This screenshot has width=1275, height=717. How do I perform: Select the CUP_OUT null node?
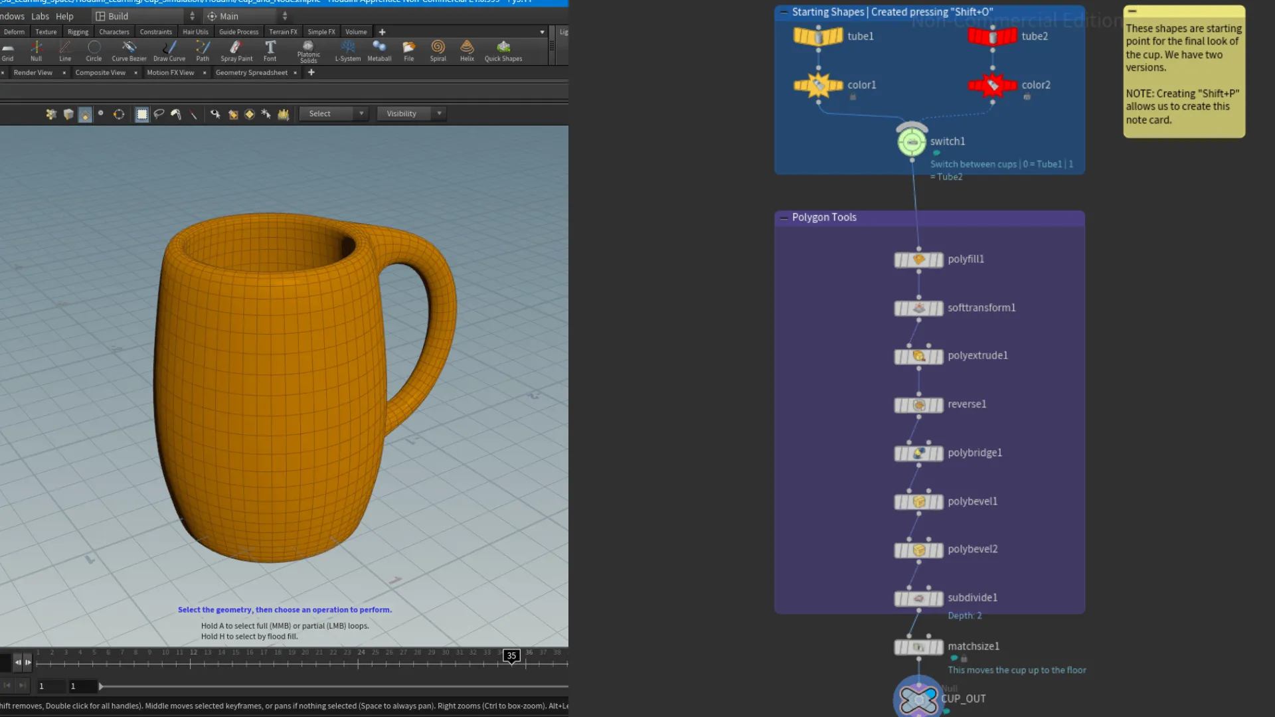point(918,698)
